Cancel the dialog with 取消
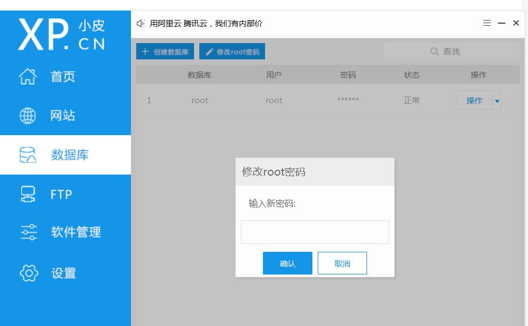This screenshot has height=326, width=528. pos(342,263)
